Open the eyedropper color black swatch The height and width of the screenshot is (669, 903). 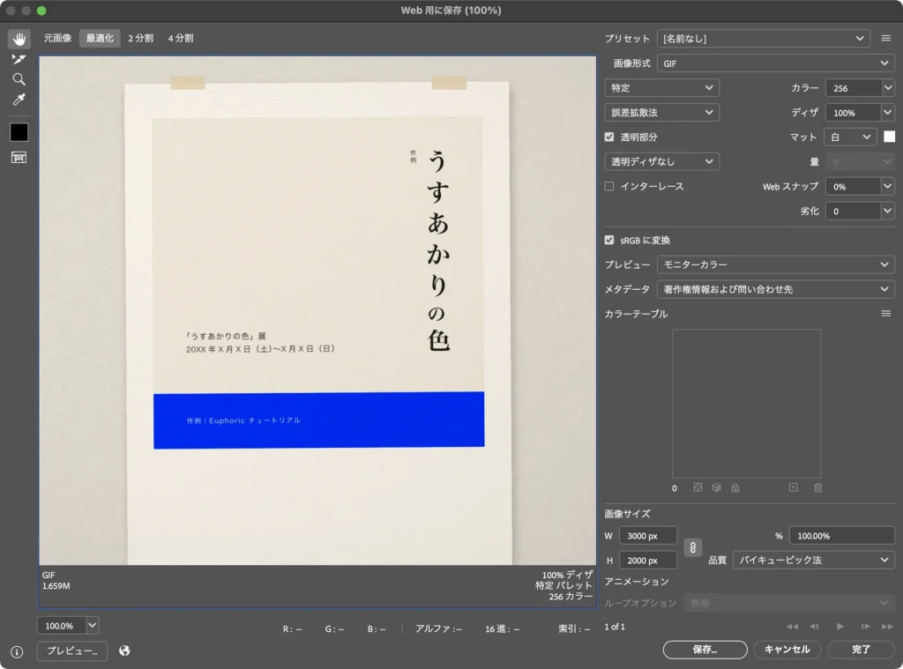[x=19, y=132]
